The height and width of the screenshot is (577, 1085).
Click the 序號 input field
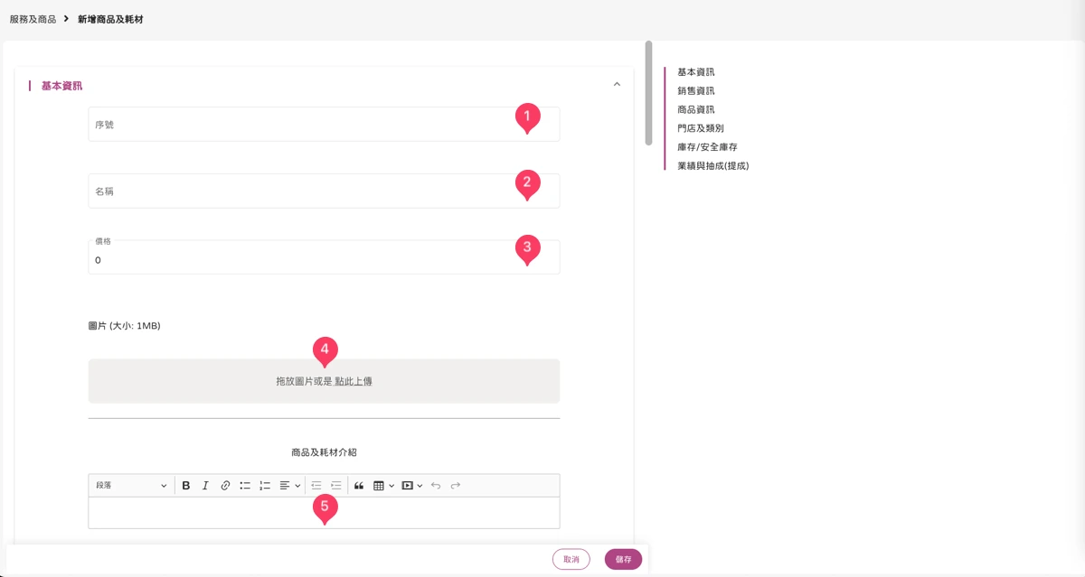[324, 125]
